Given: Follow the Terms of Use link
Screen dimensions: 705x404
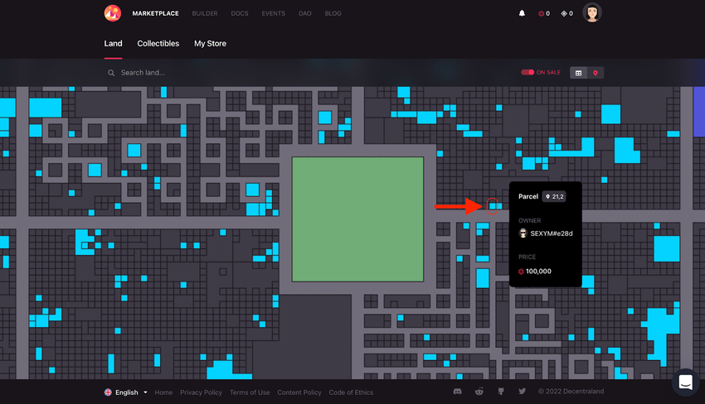Looking at the screenshot, I should point(250,392).
